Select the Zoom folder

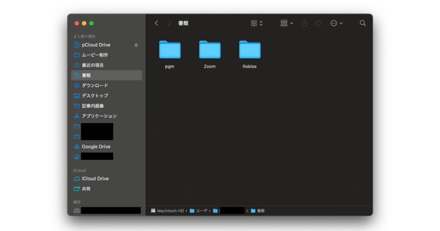[210, 49]
